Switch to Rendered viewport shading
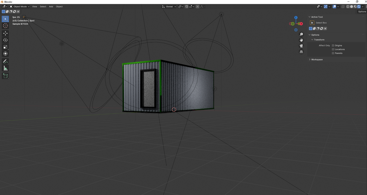 [359, 6]
